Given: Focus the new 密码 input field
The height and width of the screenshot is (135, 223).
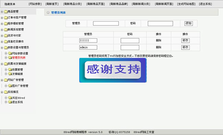Looking at the screenshot, I should (160, 23).
